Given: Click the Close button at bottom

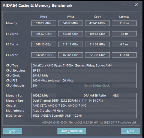Looking at the screenshot, I should point(130,131).
